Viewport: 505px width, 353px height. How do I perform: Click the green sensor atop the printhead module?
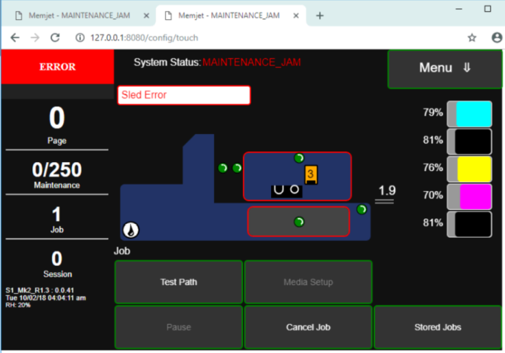299,158
